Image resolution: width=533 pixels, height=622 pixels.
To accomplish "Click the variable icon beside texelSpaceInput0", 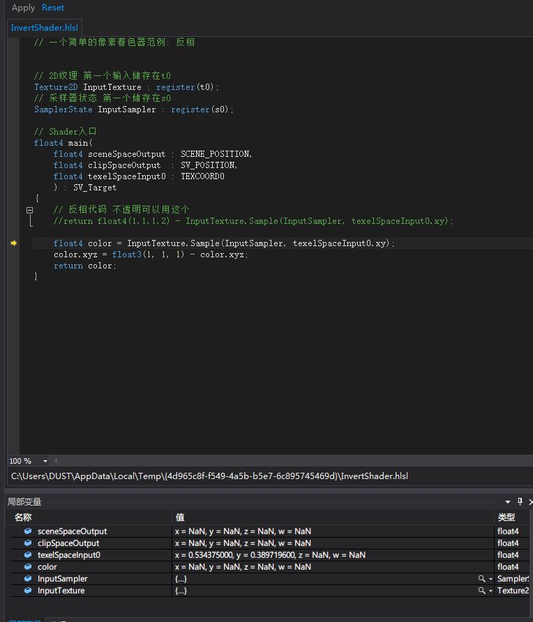I will [28, 555].
